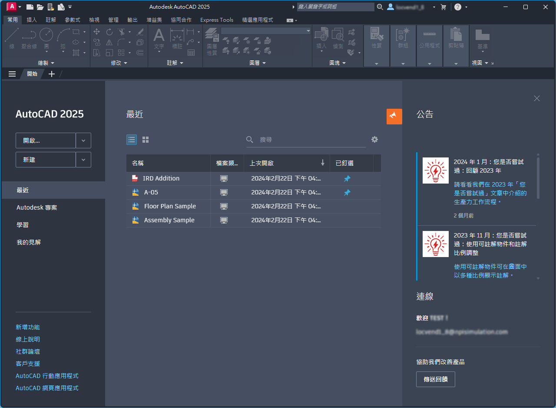
Task: Expand the 修改 panel title dropdown
Action: pos(119,63)
